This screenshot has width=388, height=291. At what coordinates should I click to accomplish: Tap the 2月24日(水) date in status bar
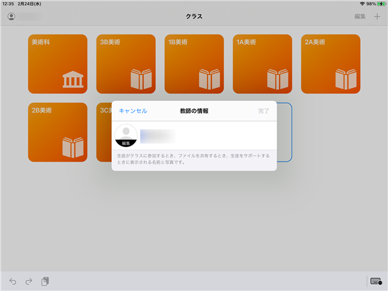30,4
